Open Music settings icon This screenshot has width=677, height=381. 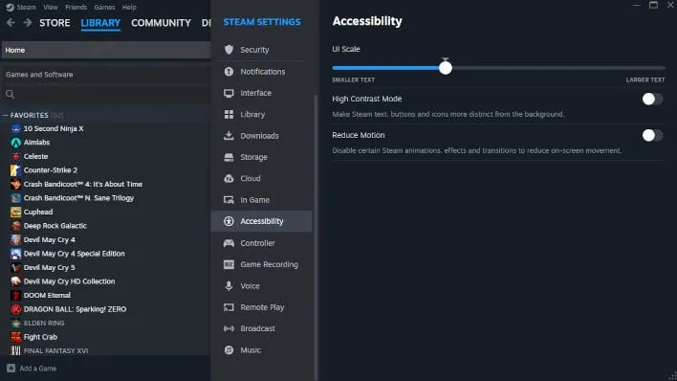coord(229,349)
